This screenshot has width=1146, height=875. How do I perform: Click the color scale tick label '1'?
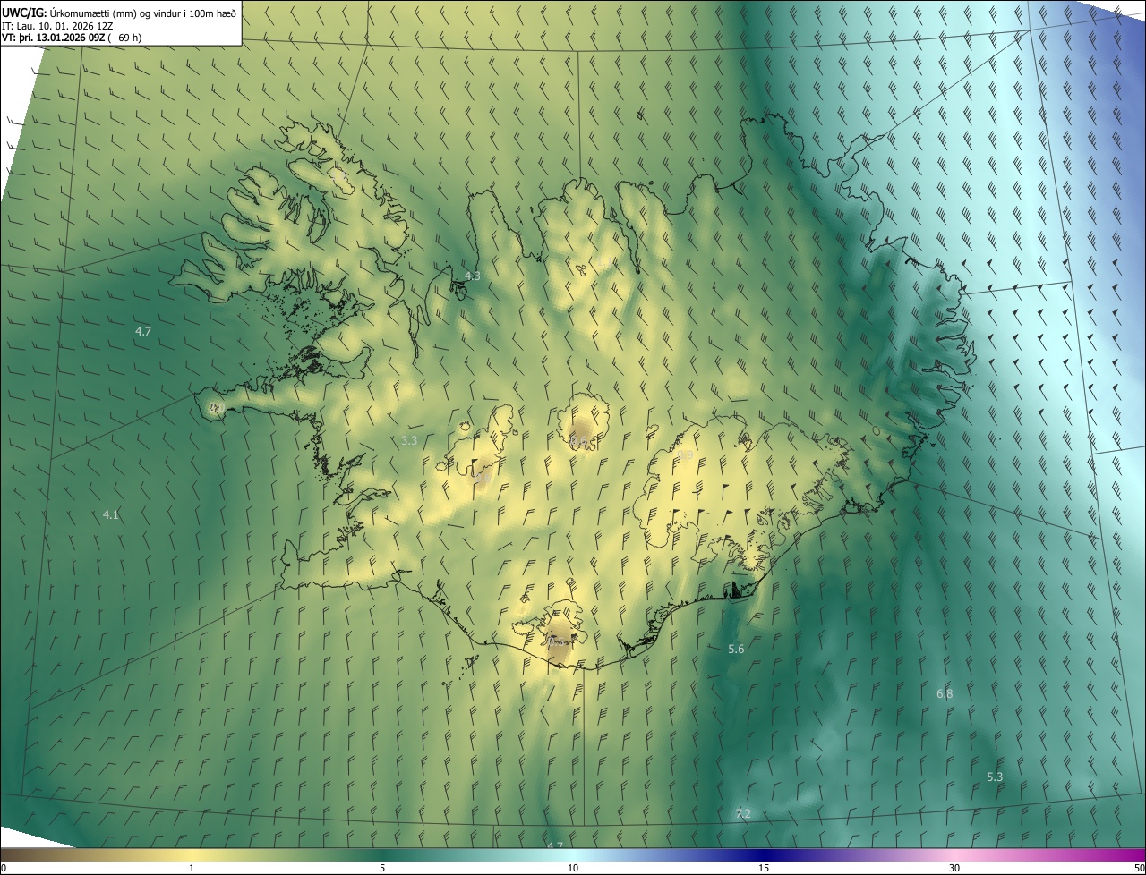click(192, 868)
